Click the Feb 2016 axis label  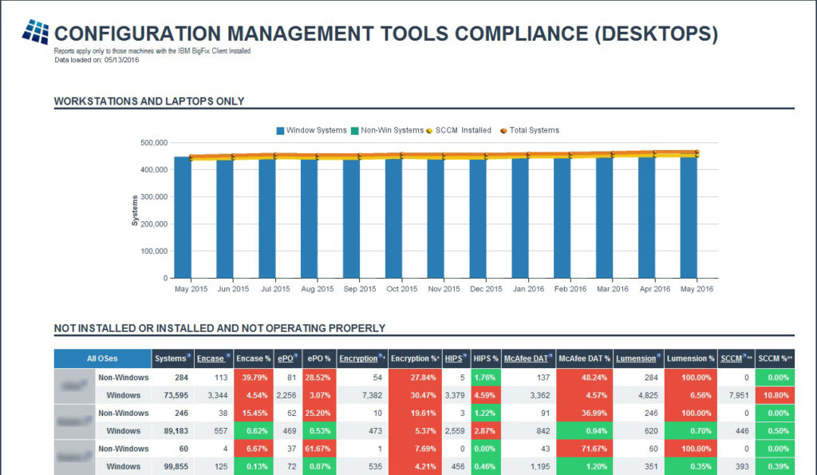coord(570,289)
